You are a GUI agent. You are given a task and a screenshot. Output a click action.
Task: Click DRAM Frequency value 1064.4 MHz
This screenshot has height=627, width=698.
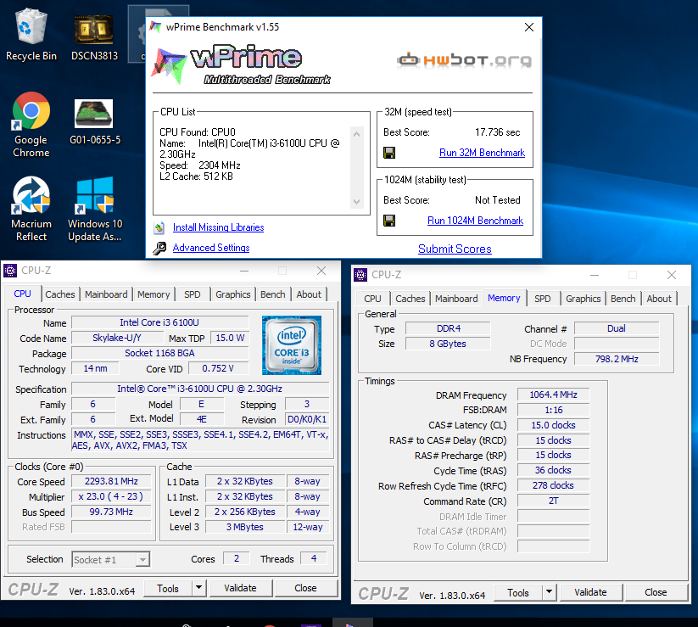[553, 395]
